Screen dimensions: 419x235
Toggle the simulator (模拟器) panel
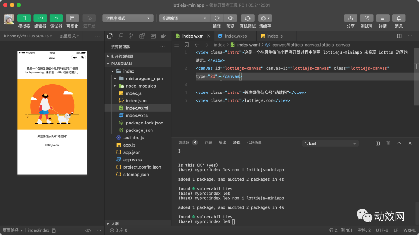[x=24, y=18]
